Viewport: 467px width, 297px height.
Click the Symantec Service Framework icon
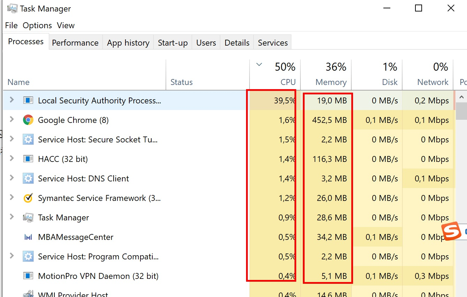[x=28, y=198]
